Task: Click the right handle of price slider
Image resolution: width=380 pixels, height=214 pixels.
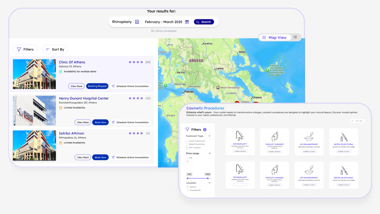Action: pyautogui.click(x=208, y=178)
